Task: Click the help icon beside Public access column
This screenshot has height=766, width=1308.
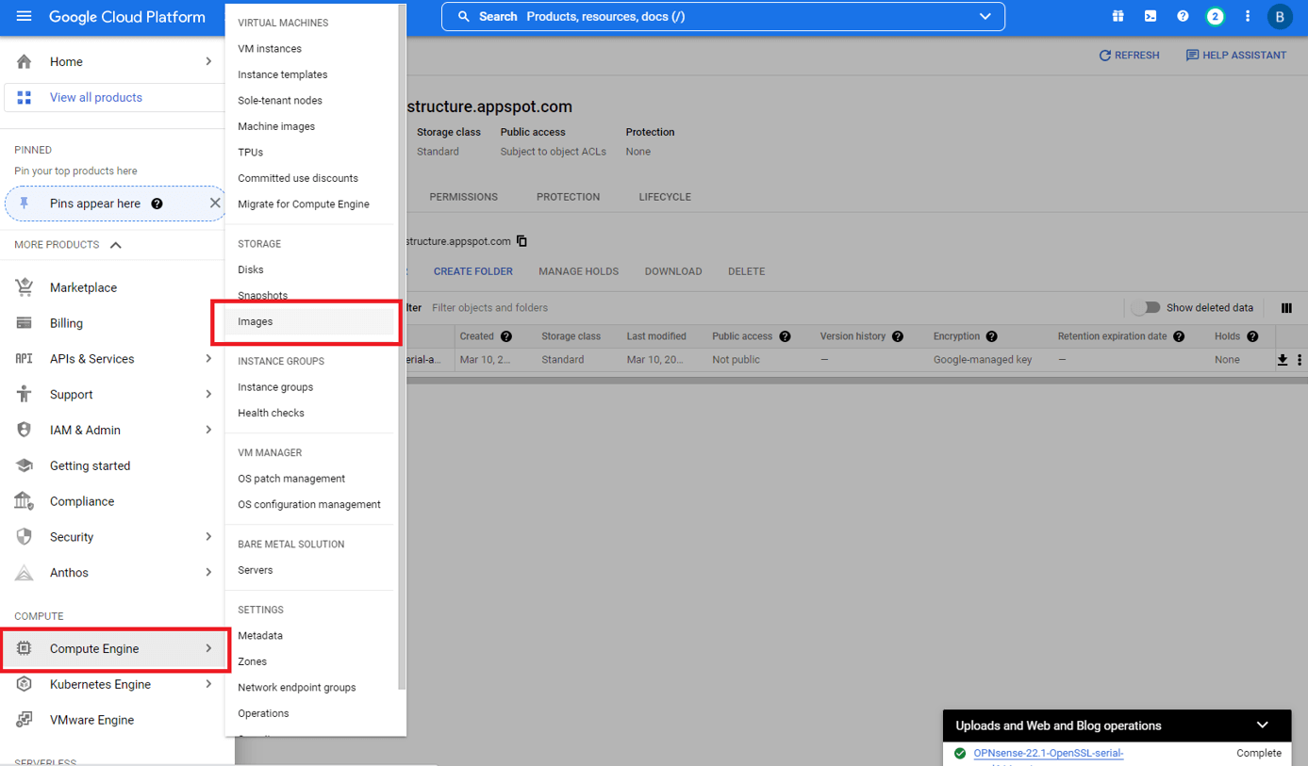Action: (x=785, y=336)
